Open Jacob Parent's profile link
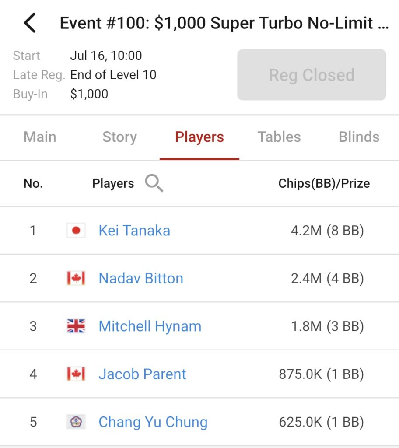This screenshot has width=399, height=448. click(x=142, y=374)
